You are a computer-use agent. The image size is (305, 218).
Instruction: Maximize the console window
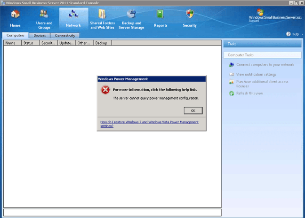296,3
